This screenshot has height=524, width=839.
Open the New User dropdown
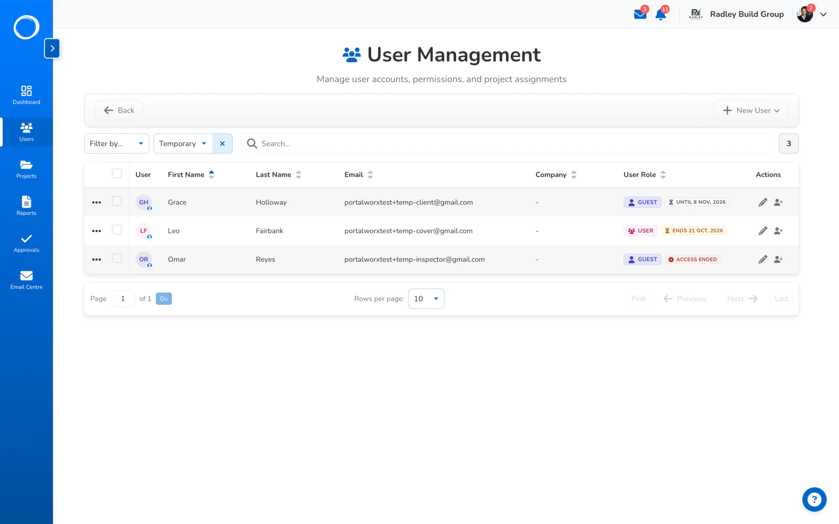[x=751, y=111]
